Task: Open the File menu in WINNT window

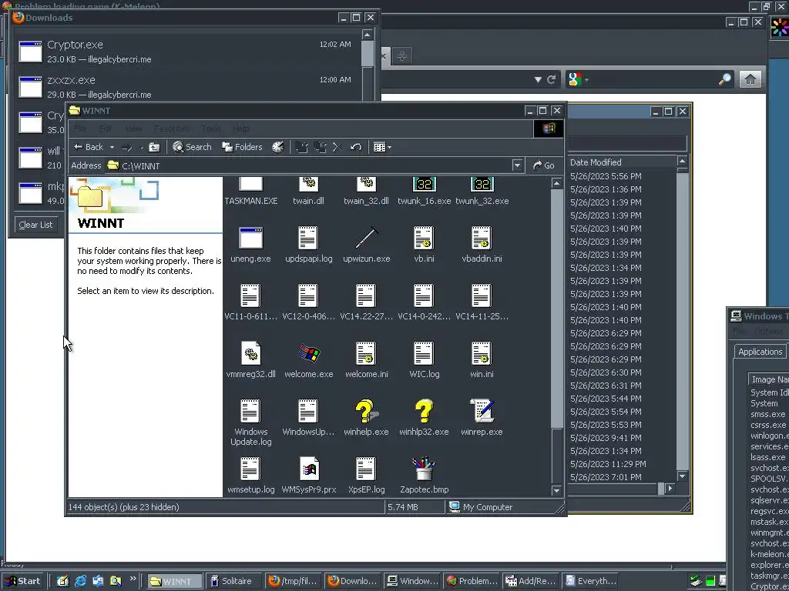Action: pyautogui.click(x=80, y=129)
